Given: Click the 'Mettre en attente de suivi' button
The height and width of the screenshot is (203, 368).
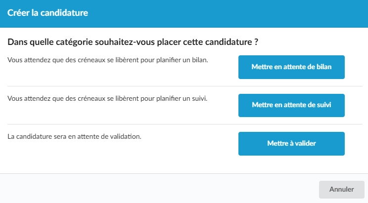Looking at the screenshot, I should click(x=291, y=105).
